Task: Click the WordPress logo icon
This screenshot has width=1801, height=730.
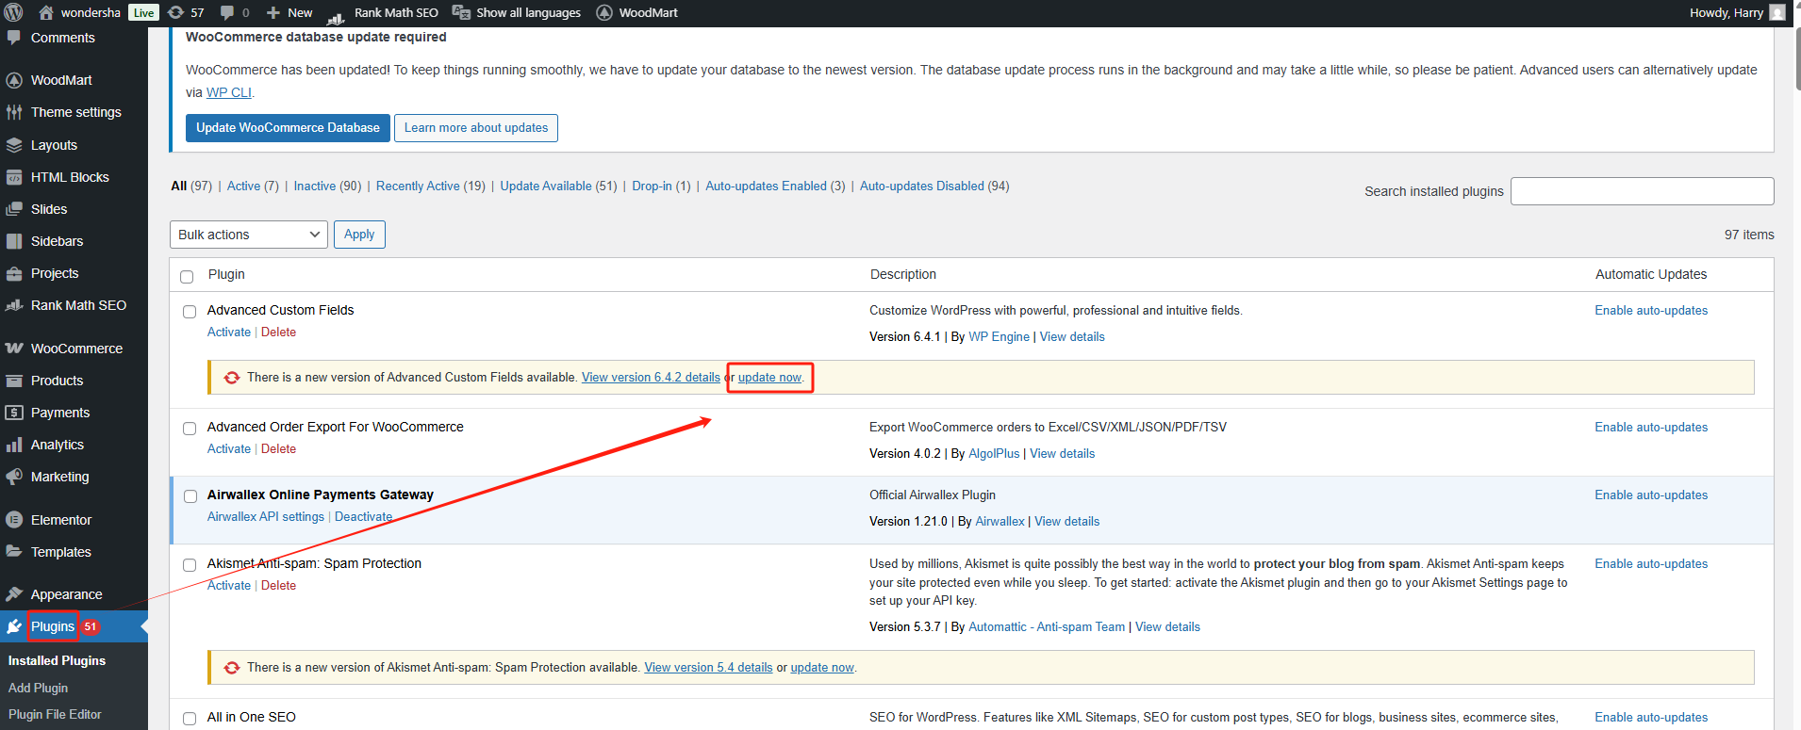Action: point(13,12)
